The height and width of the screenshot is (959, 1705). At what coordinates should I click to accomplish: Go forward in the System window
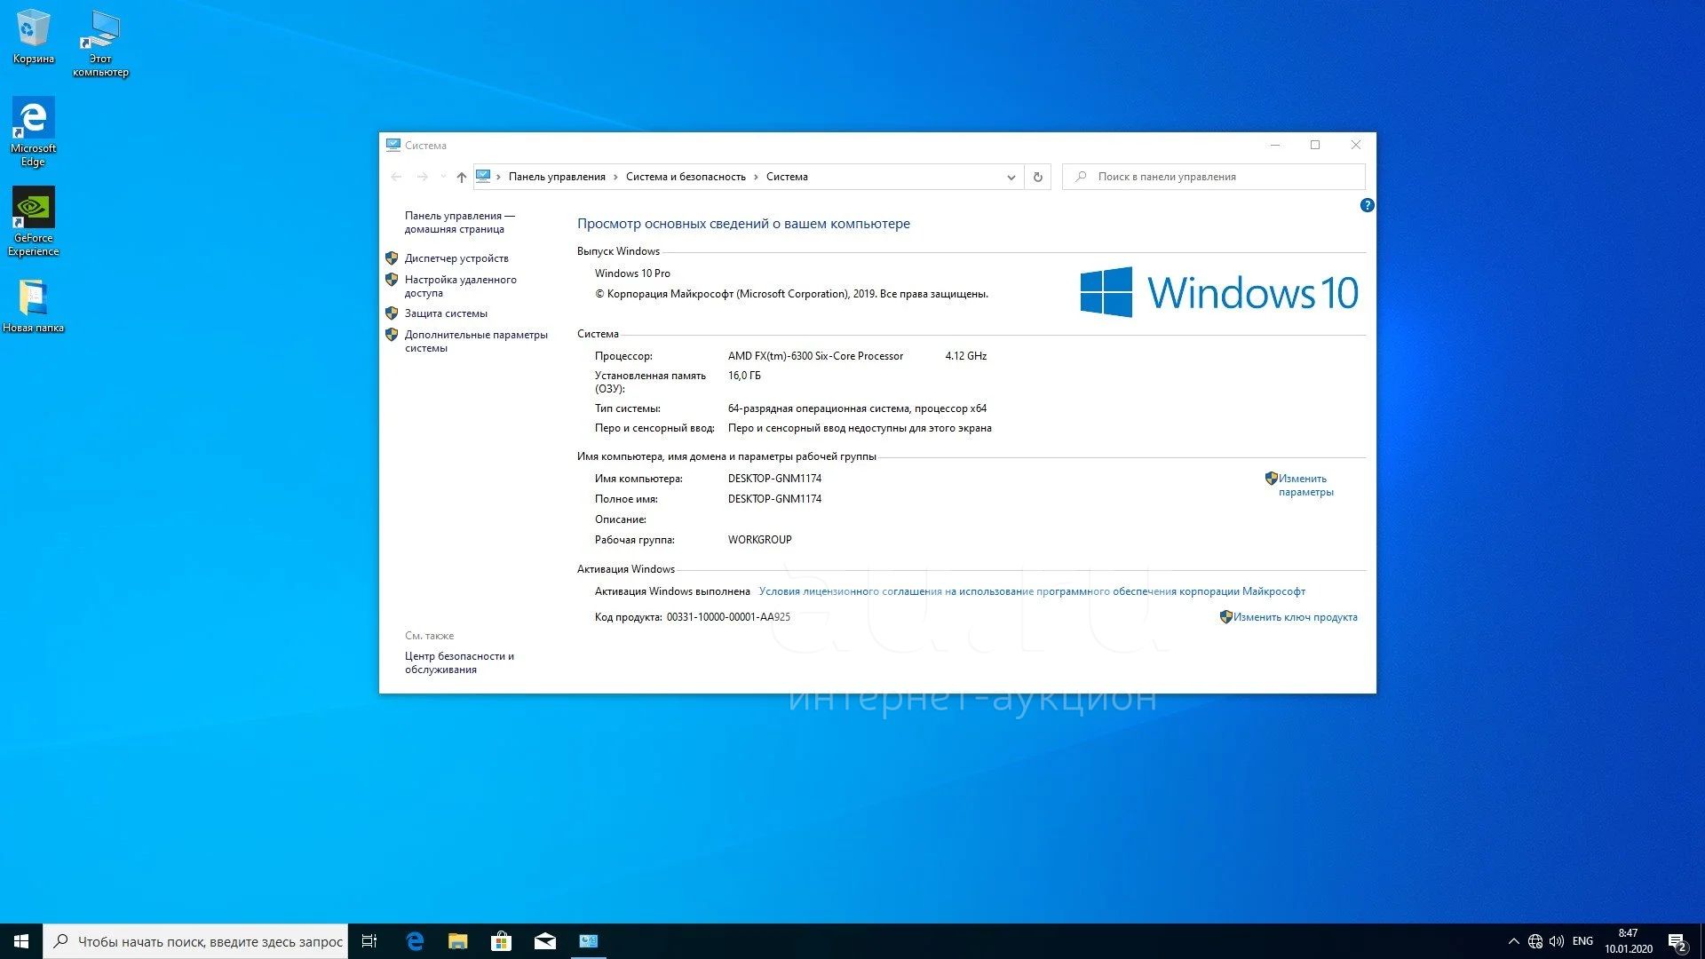[x=422, y=177]
